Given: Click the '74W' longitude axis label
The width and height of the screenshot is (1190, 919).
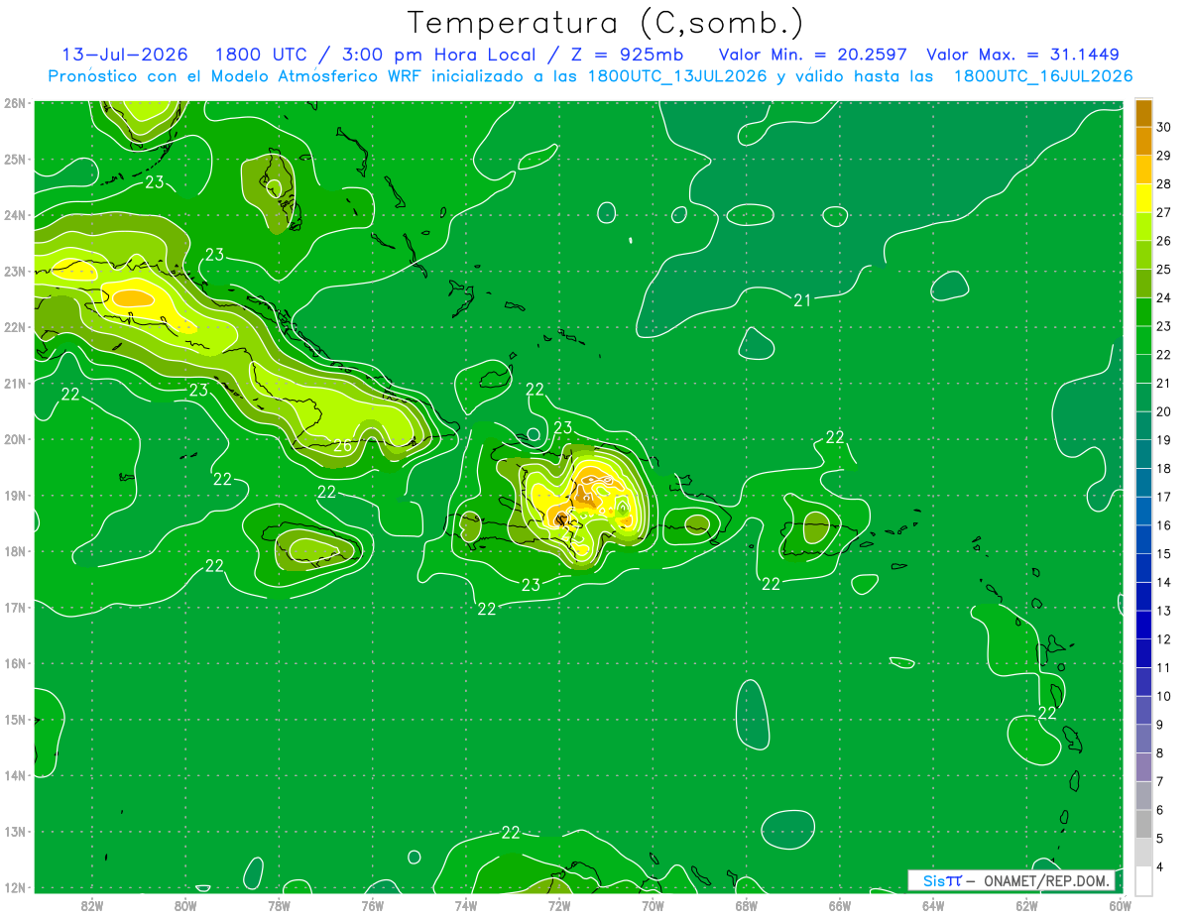Looking at the screenshot, I should [x=466, y=905].
